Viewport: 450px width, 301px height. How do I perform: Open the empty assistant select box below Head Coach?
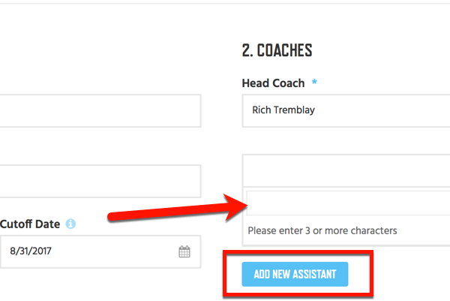346,170
